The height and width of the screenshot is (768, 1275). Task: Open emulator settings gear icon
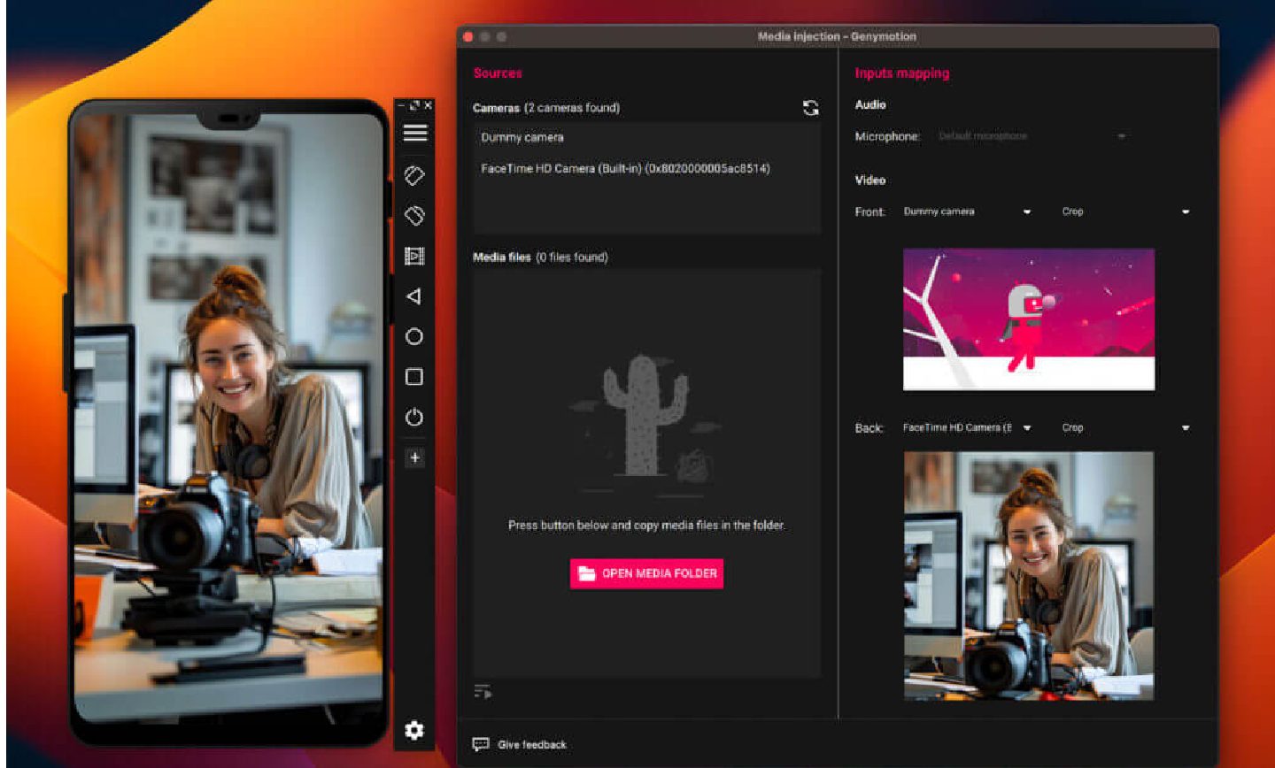[413, 730]
